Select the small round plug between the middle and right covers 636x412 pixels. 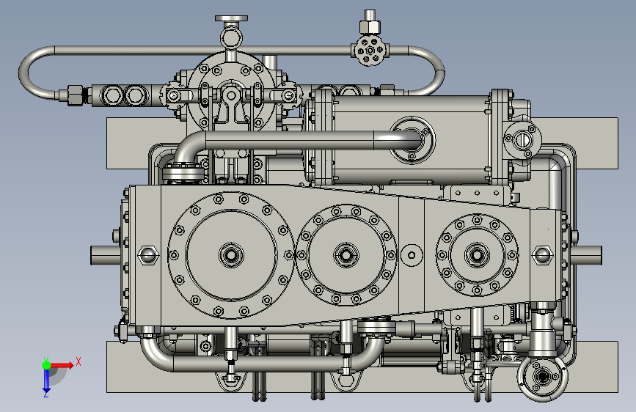412,255
